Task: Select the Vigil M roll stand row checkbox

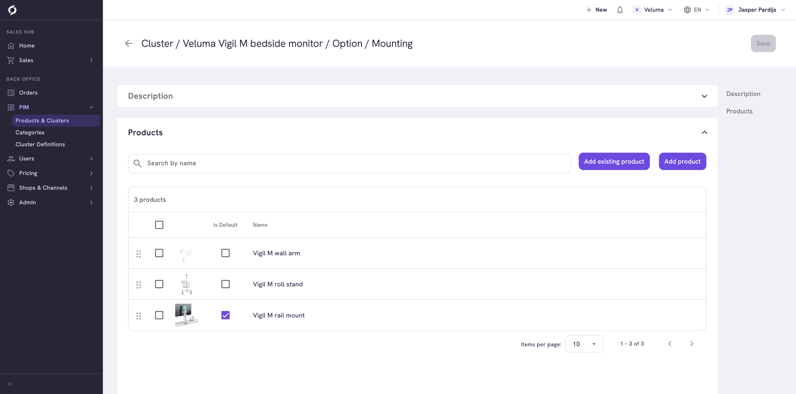Action: click(159, 284)
